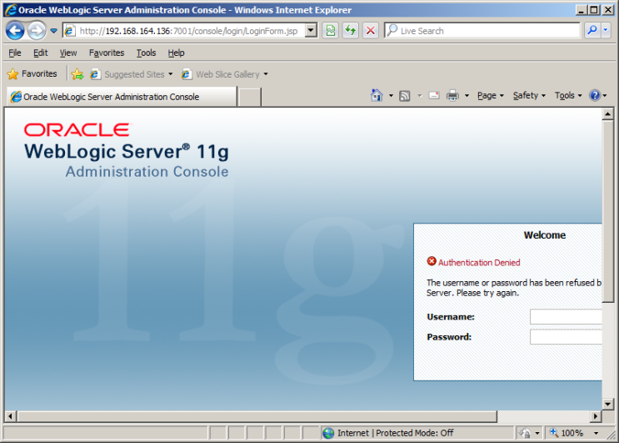This screenshot has width=619, height=443.
Task: Click the horizontal scrollbar right arrow
Action: (596, 415)
